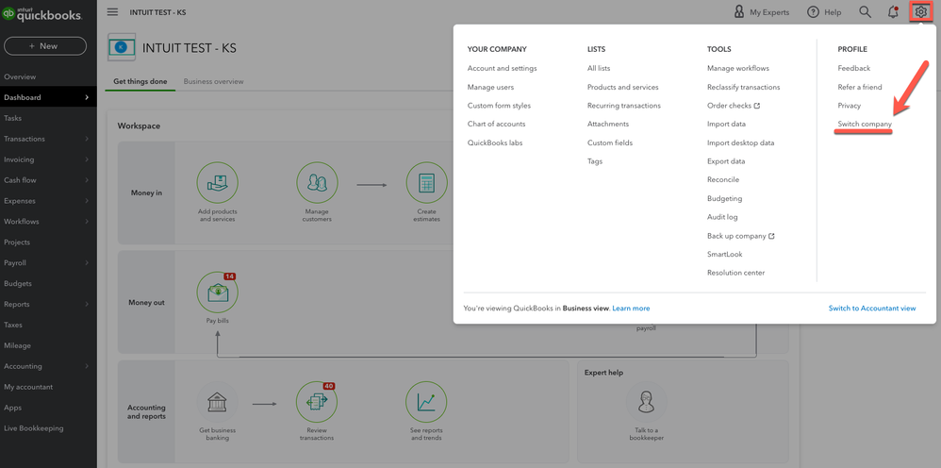The image size is (941, 468).
Task: Open All lists
Action: [599, 69]
